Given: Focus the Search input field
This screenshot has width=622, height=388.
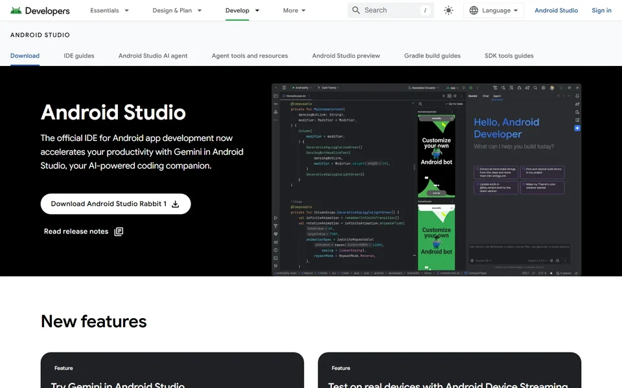Looking at the screenshot, I should tap(391, 10).
